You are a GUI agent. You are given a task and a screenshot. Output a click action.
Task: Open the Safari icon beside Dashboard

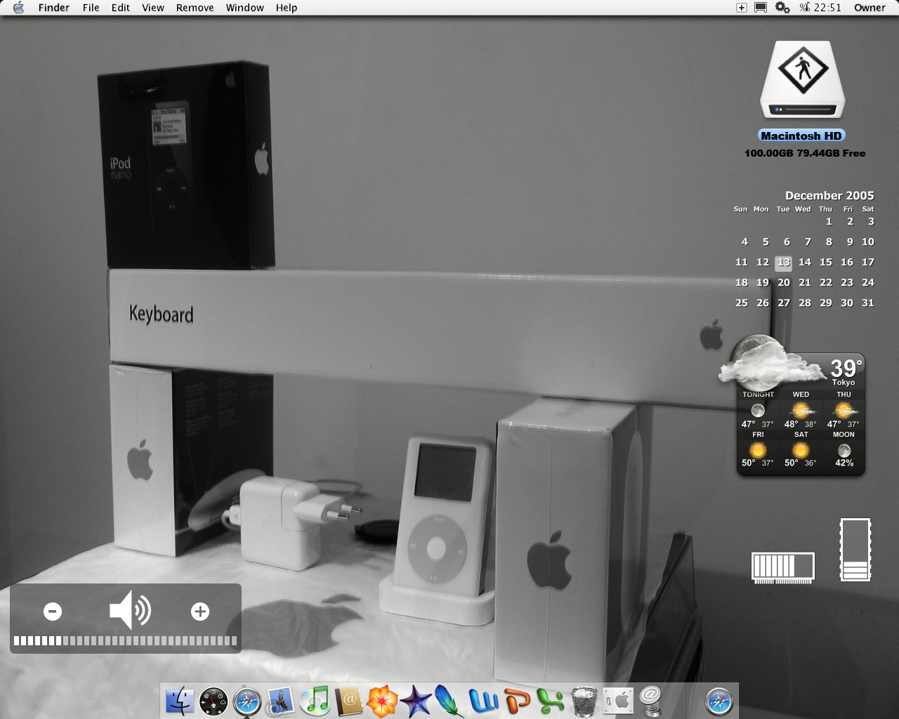(247, 701)
